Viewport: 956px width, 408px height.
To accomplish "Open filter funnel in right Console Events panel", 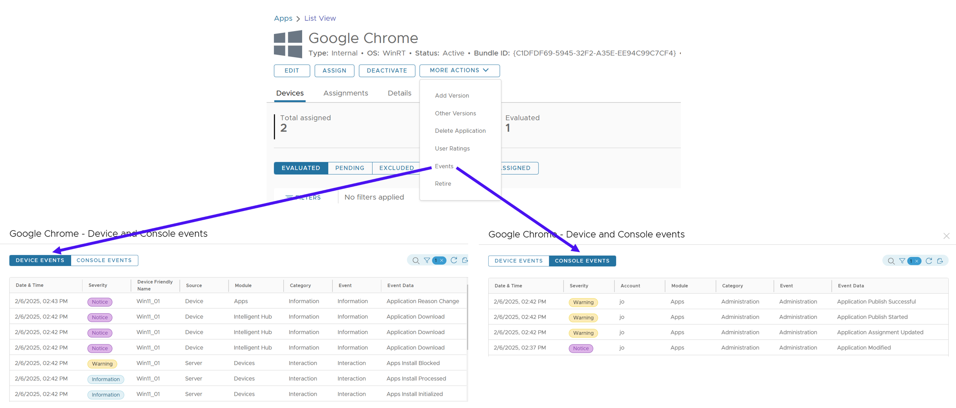I will pyautogui.click(x=902, y=261).
